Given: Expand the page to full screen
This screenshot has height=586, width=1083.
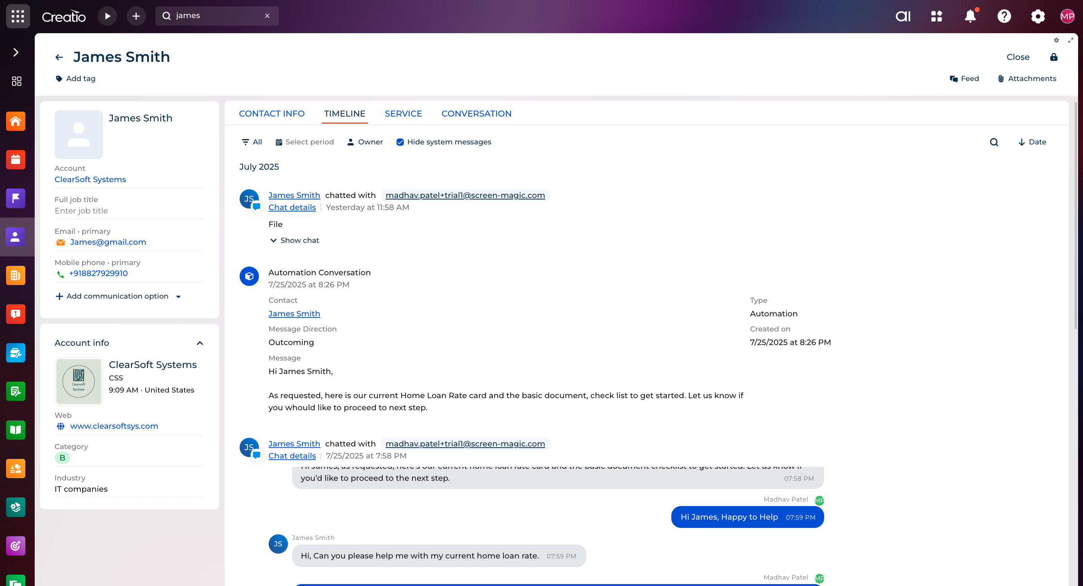Looking at the screenshot, I should (x=1071, y=40).
